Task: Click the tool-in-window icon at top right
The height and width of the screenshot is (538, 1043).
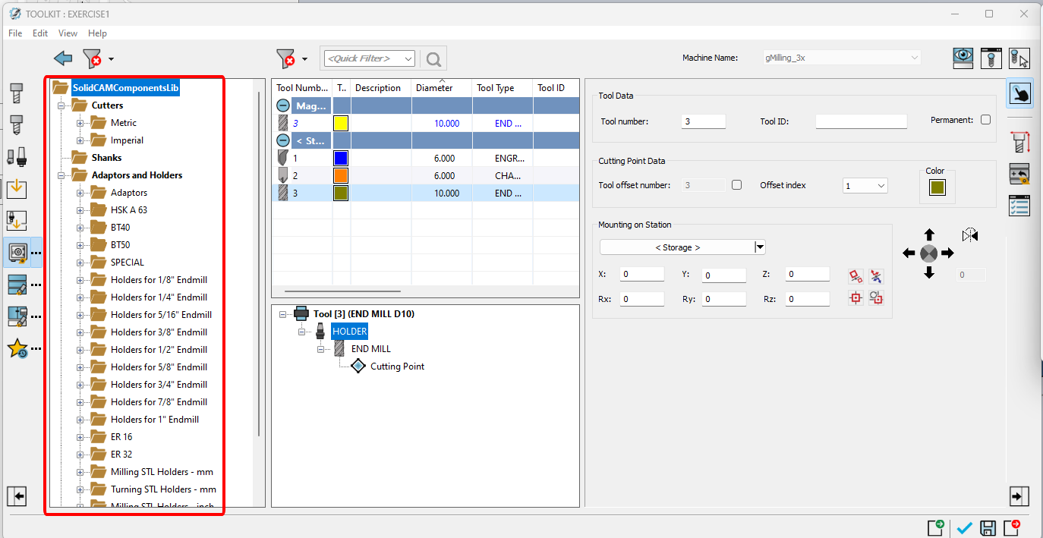Action: pyautogui.click(x=991, y=58)
